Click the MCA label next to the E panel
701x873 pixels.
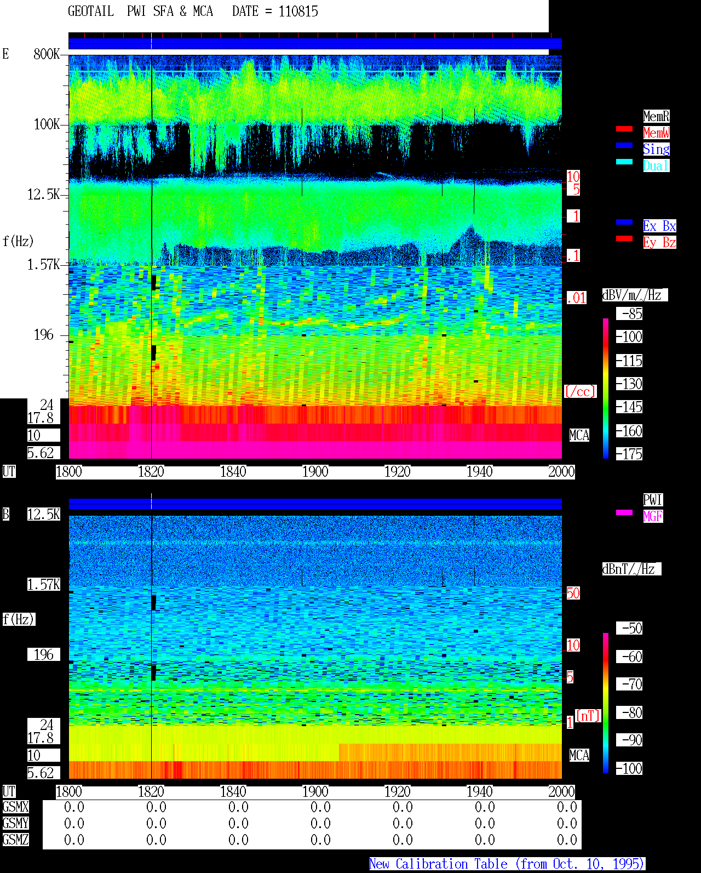point(579,436)
